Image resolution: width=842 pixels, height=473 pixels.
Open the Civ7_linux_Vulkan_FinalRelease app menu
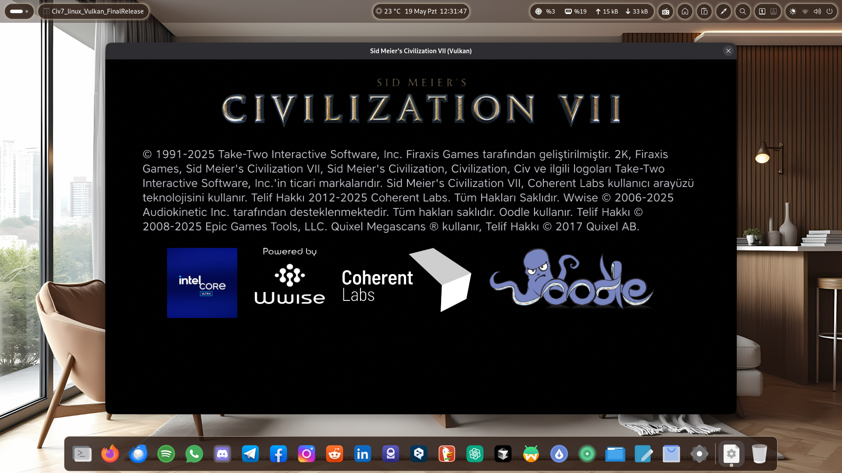click(93, 11)
